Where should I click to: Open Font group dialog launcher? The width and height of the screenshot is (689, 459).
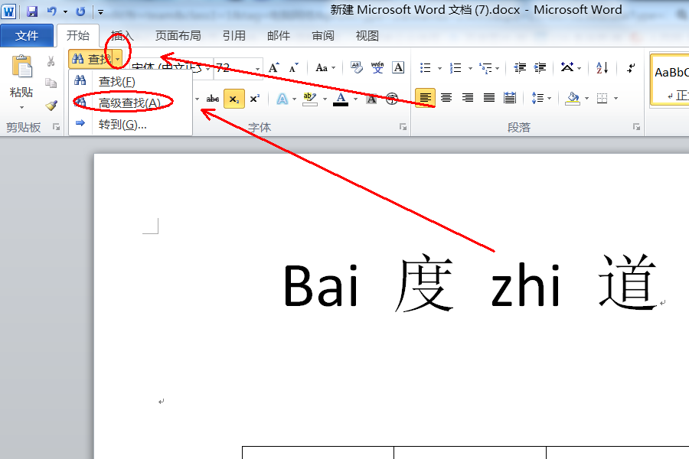(x=403, y=127)
